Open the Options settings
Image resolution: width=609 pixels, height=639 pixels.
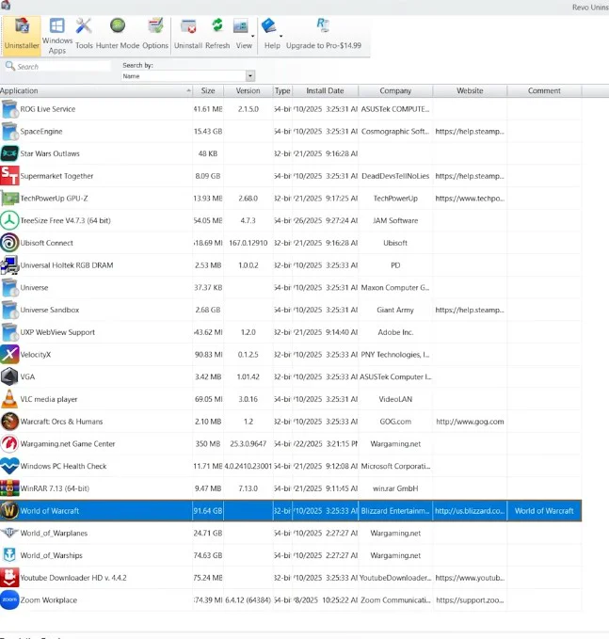(x=155, y=32)
